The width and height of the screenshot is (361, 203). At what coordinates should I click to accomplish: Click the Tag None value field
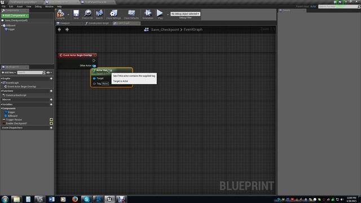[105, 83]
